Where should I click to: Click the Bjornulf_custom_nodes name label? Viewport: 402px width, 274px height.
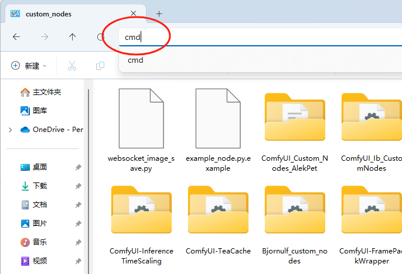[295, 256]
